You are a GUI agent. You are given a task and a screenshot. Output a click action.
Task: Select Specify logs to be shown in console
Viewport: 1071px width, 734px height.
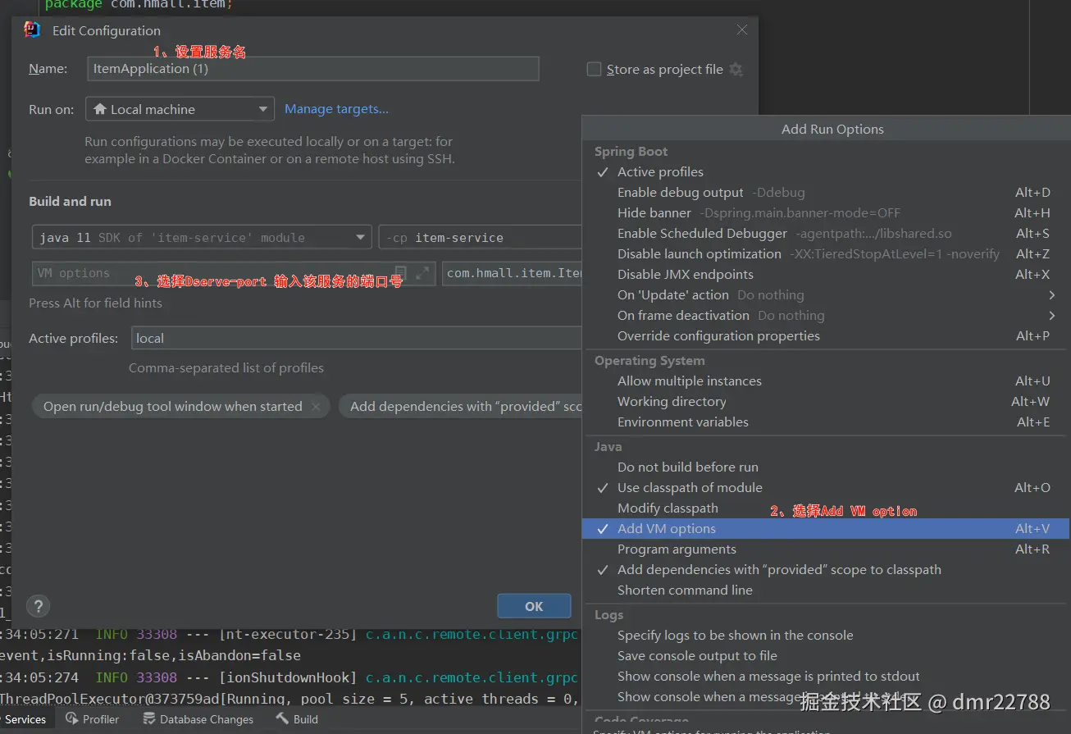click(826, 636)
